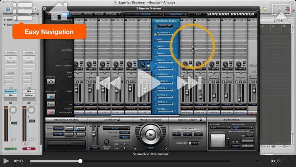Open the OUT 1/2 output dropdown on RT3
The width and height of the screenshot is (296, 167).
(104, 108)
